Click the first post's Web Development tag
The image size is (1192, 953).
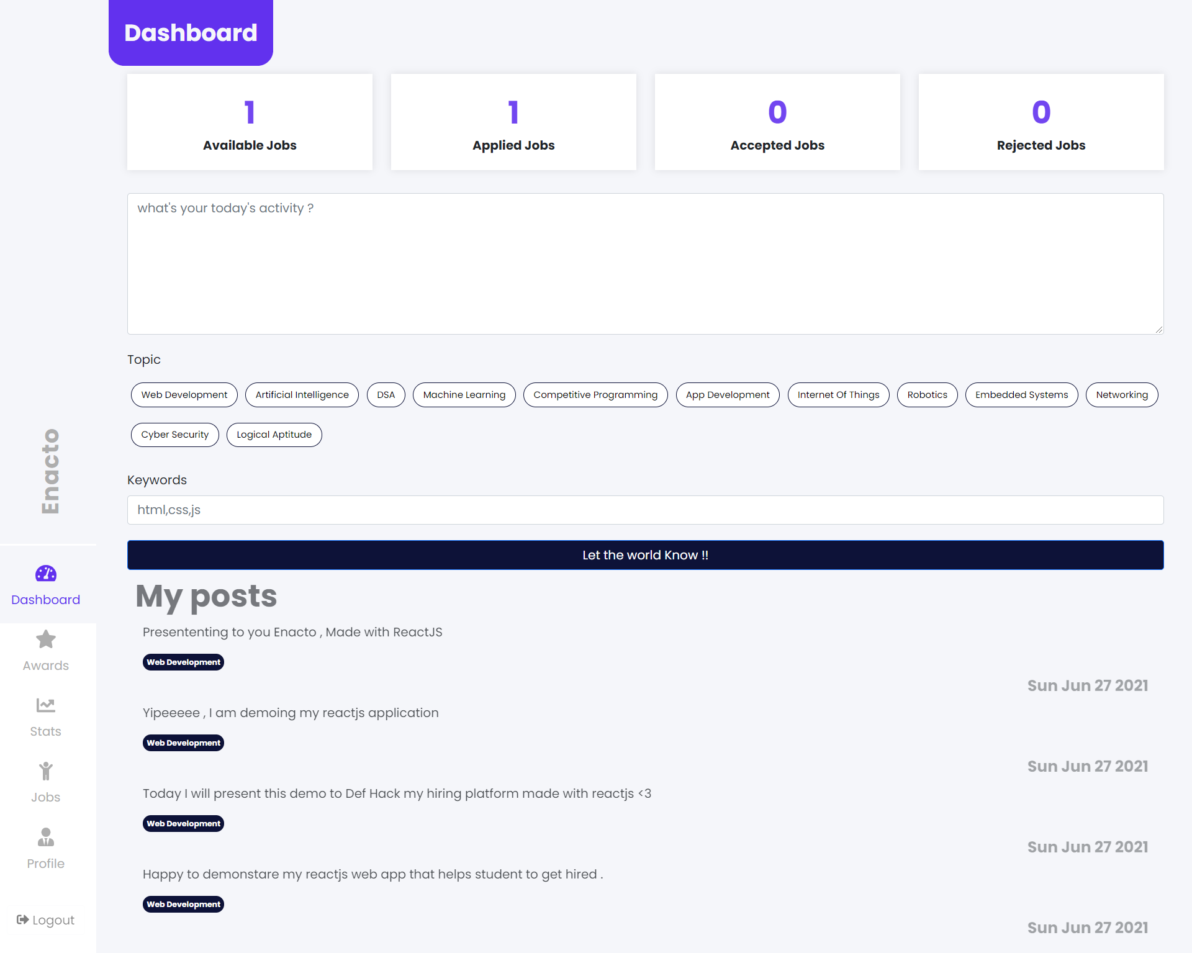click(183, 662)
